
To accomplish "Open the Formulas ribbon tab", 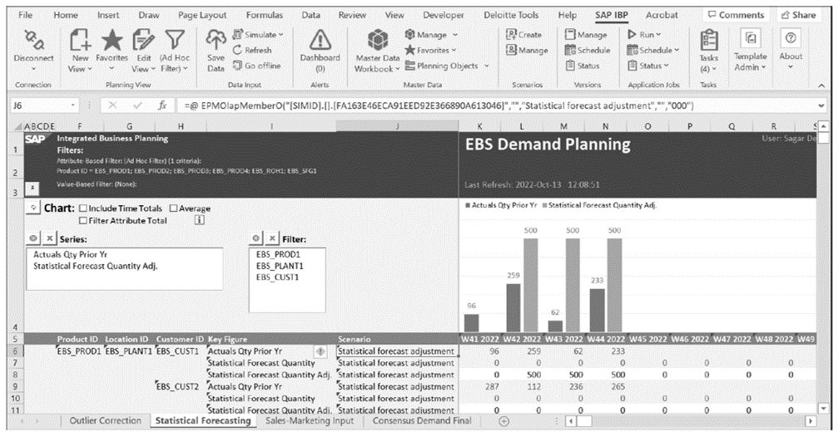I will tap(263, 15).
